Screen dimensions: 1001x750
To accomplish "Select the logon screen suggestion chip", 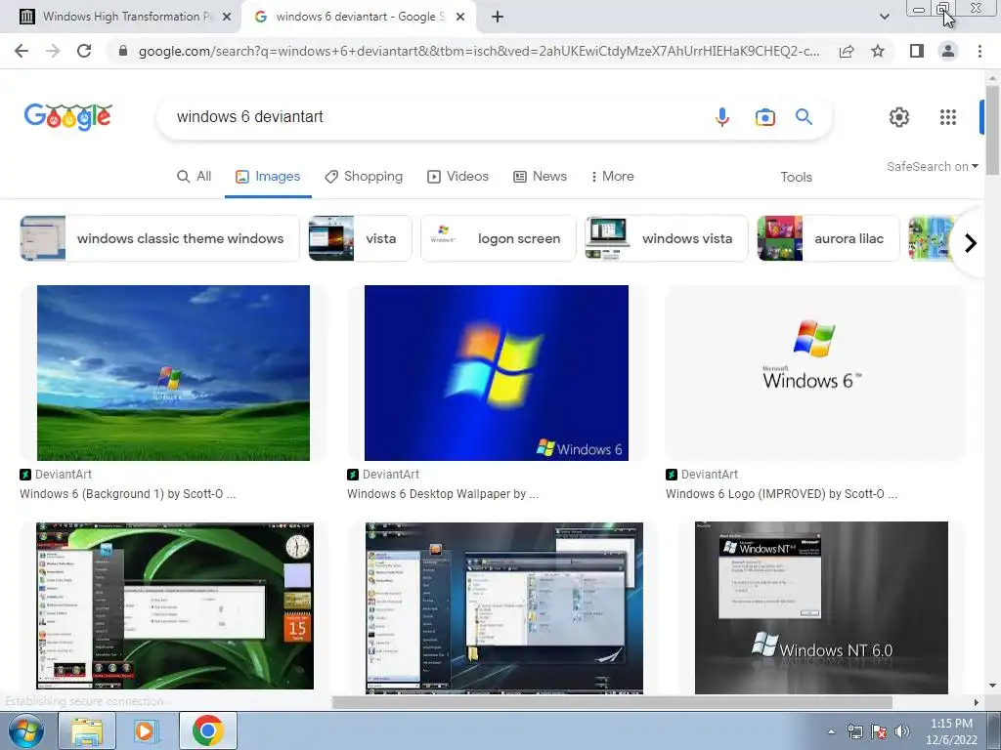I will 498,238.
